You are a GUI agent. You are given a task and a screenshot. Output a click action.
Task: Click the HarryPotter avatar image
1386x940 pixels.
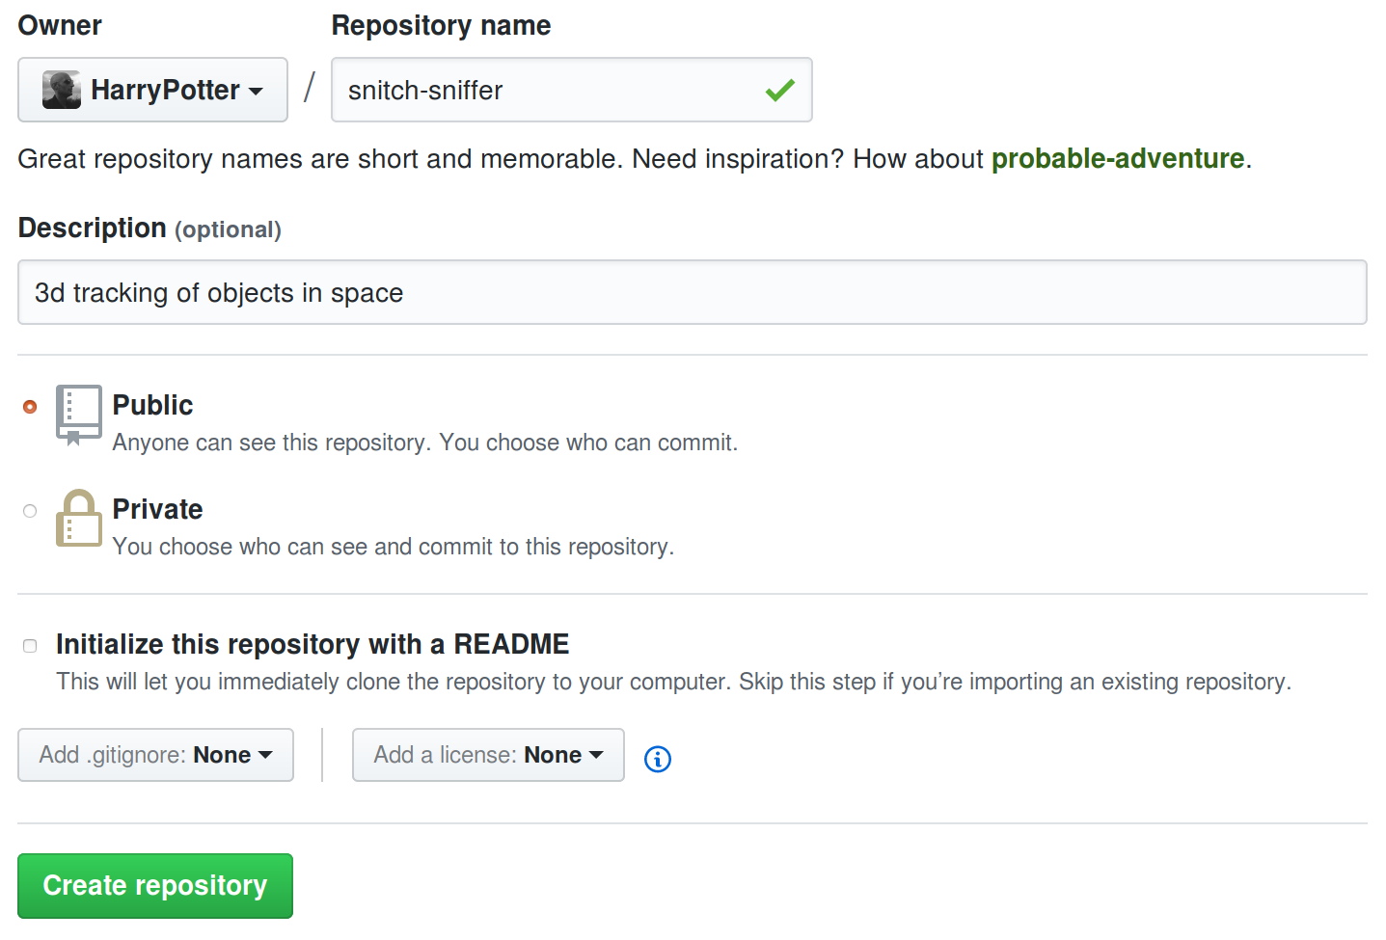(x=62, y=90)
